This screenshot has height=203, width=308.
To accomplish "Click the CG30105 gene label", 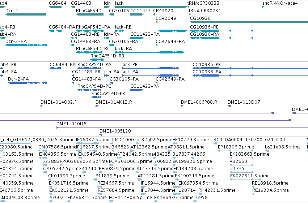I will click(119, 11).
